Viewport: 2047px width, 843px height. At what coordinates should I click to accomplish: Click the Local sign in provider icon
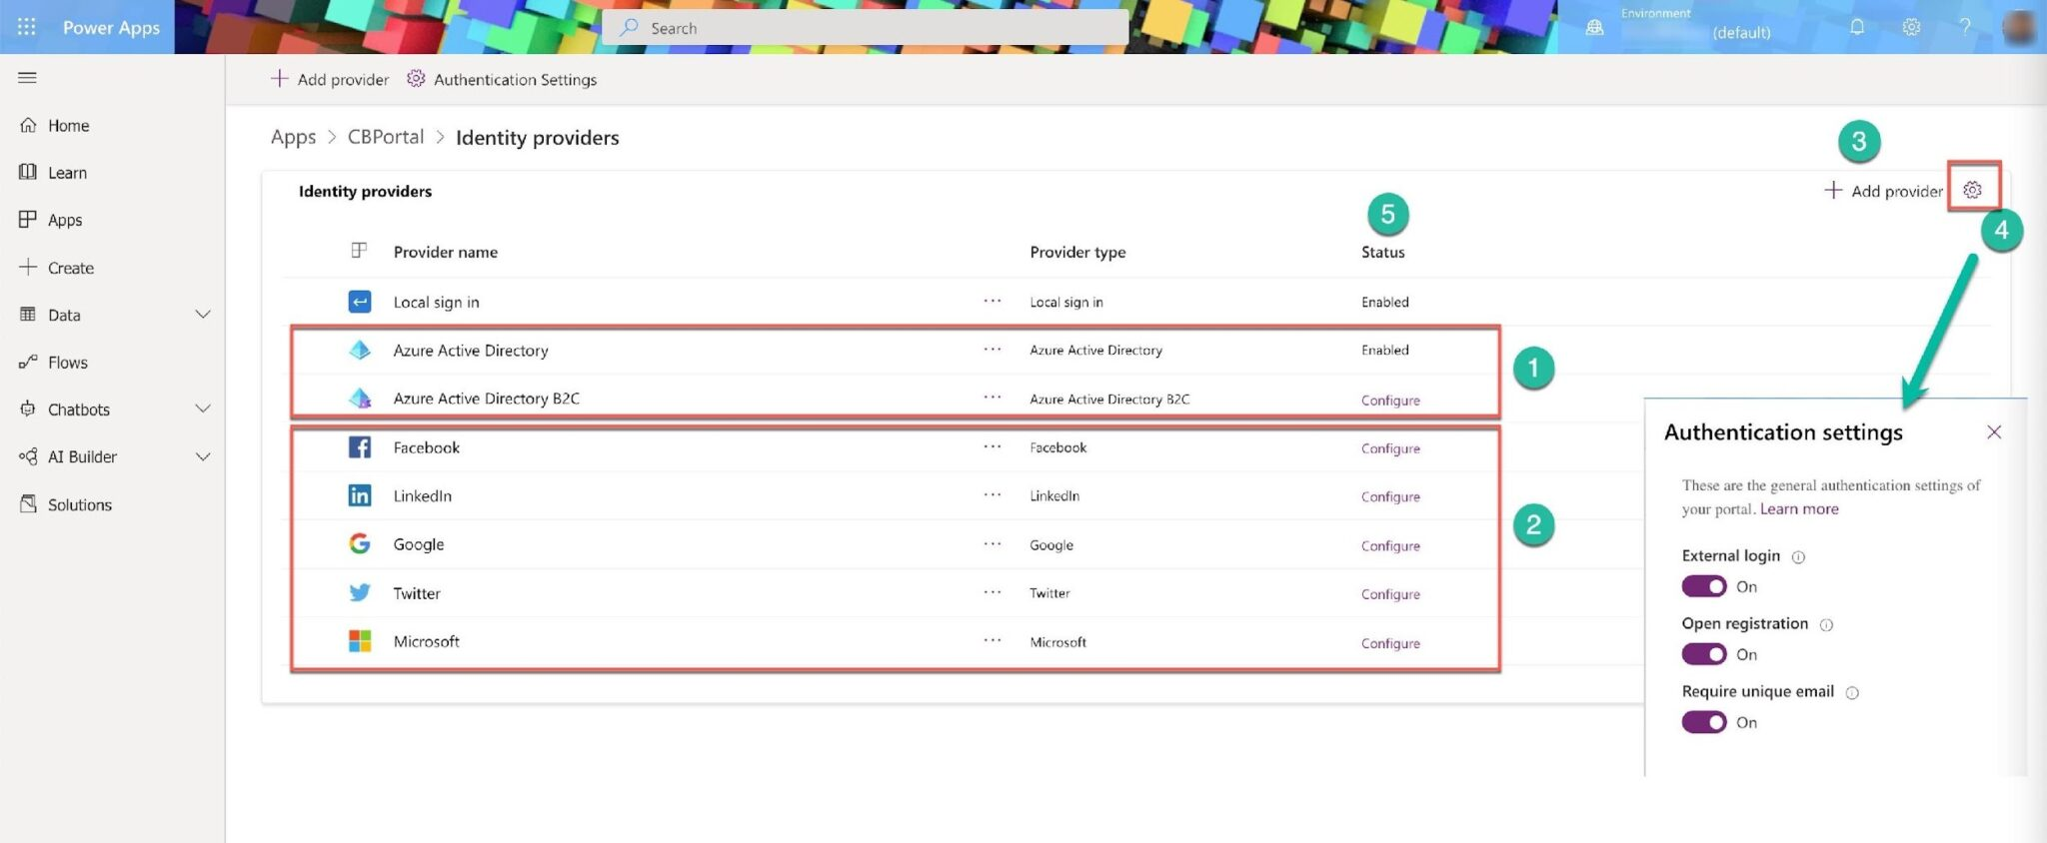click(360, 302)
